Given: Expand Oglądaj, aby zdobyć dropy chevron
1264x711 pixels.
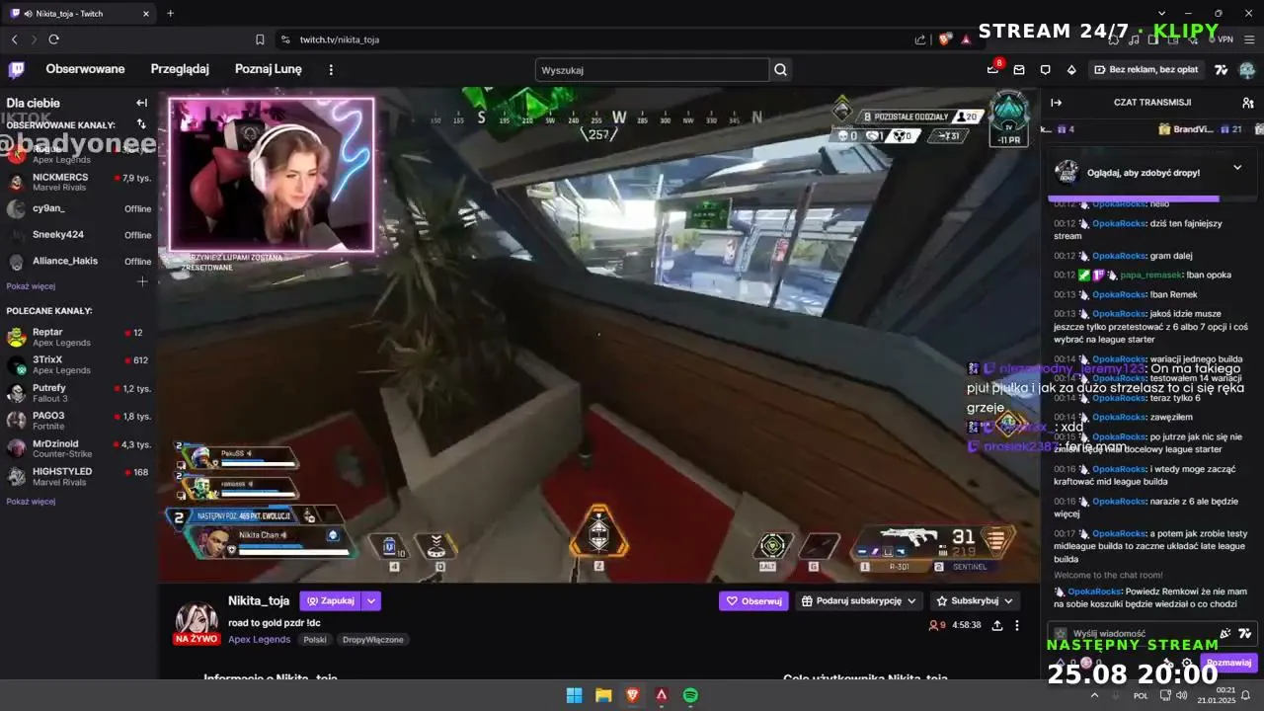Looking at the screenshot, I should (1237, 167).
